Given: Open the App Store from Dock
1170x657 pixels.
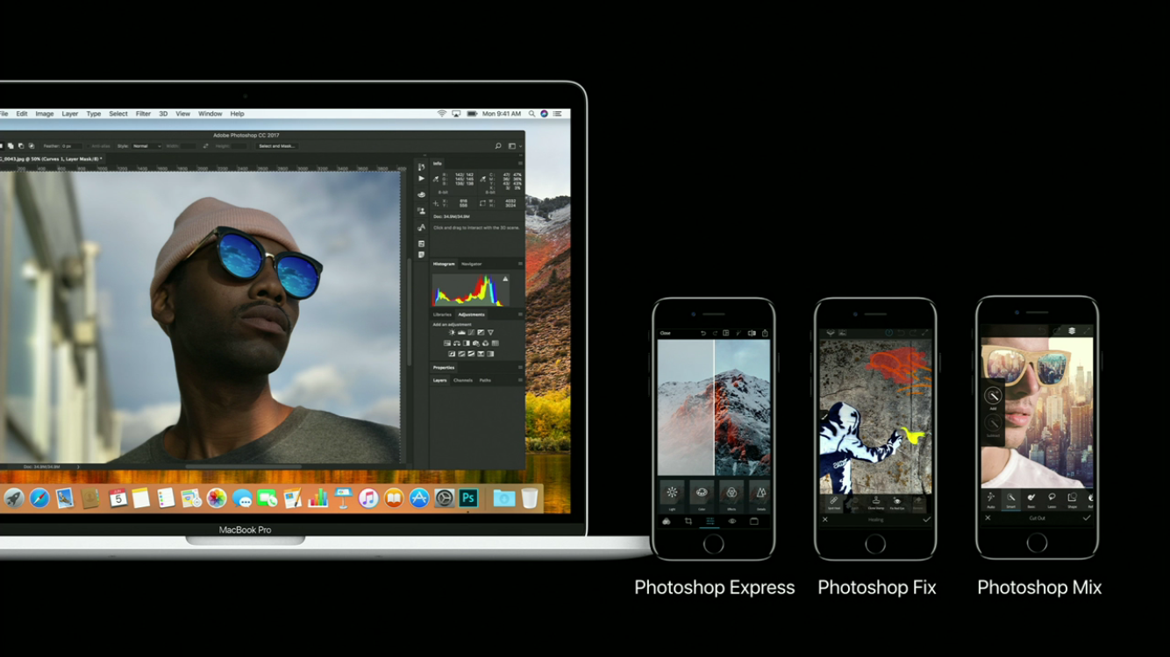Looking at the screenshot, I should 419,498.
